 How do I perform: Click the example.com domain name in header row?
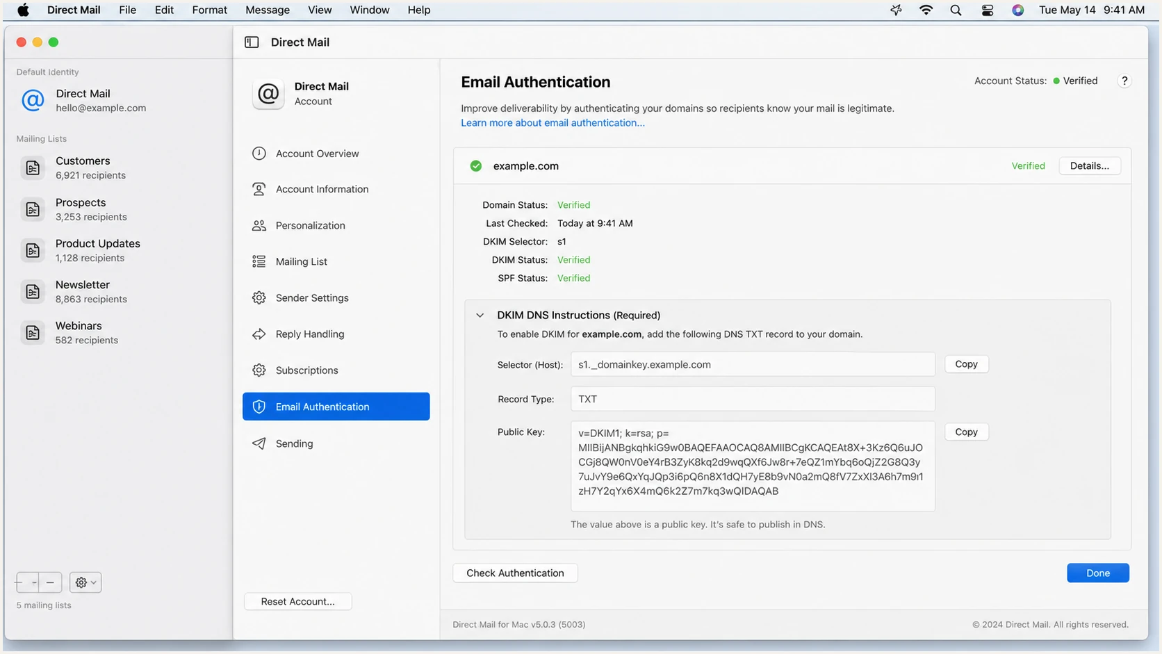(526, 165)
